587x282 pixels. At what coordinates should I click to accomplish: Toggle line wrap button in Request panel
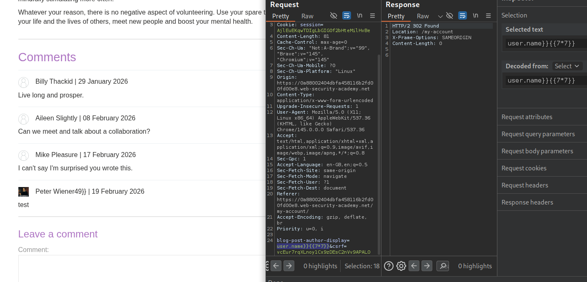346,16
